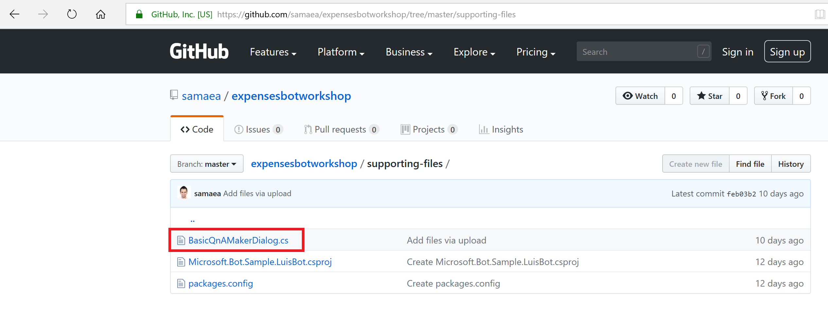Expand the Business menu
Image resolution: width=828 pixels, height=313 pixels.
point(409,52)
